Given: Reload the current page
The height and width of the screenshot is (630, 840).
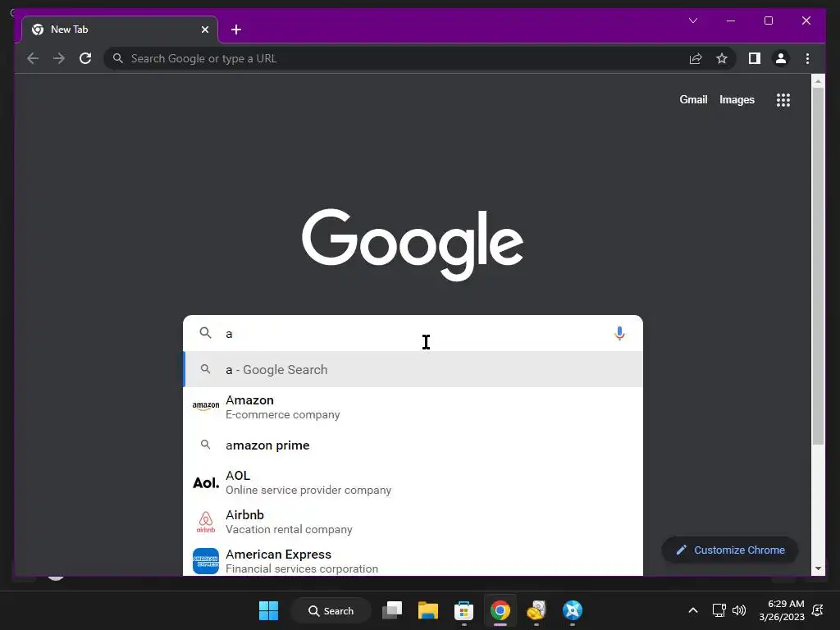Looking at the screenshot, I should click(85, 58).
